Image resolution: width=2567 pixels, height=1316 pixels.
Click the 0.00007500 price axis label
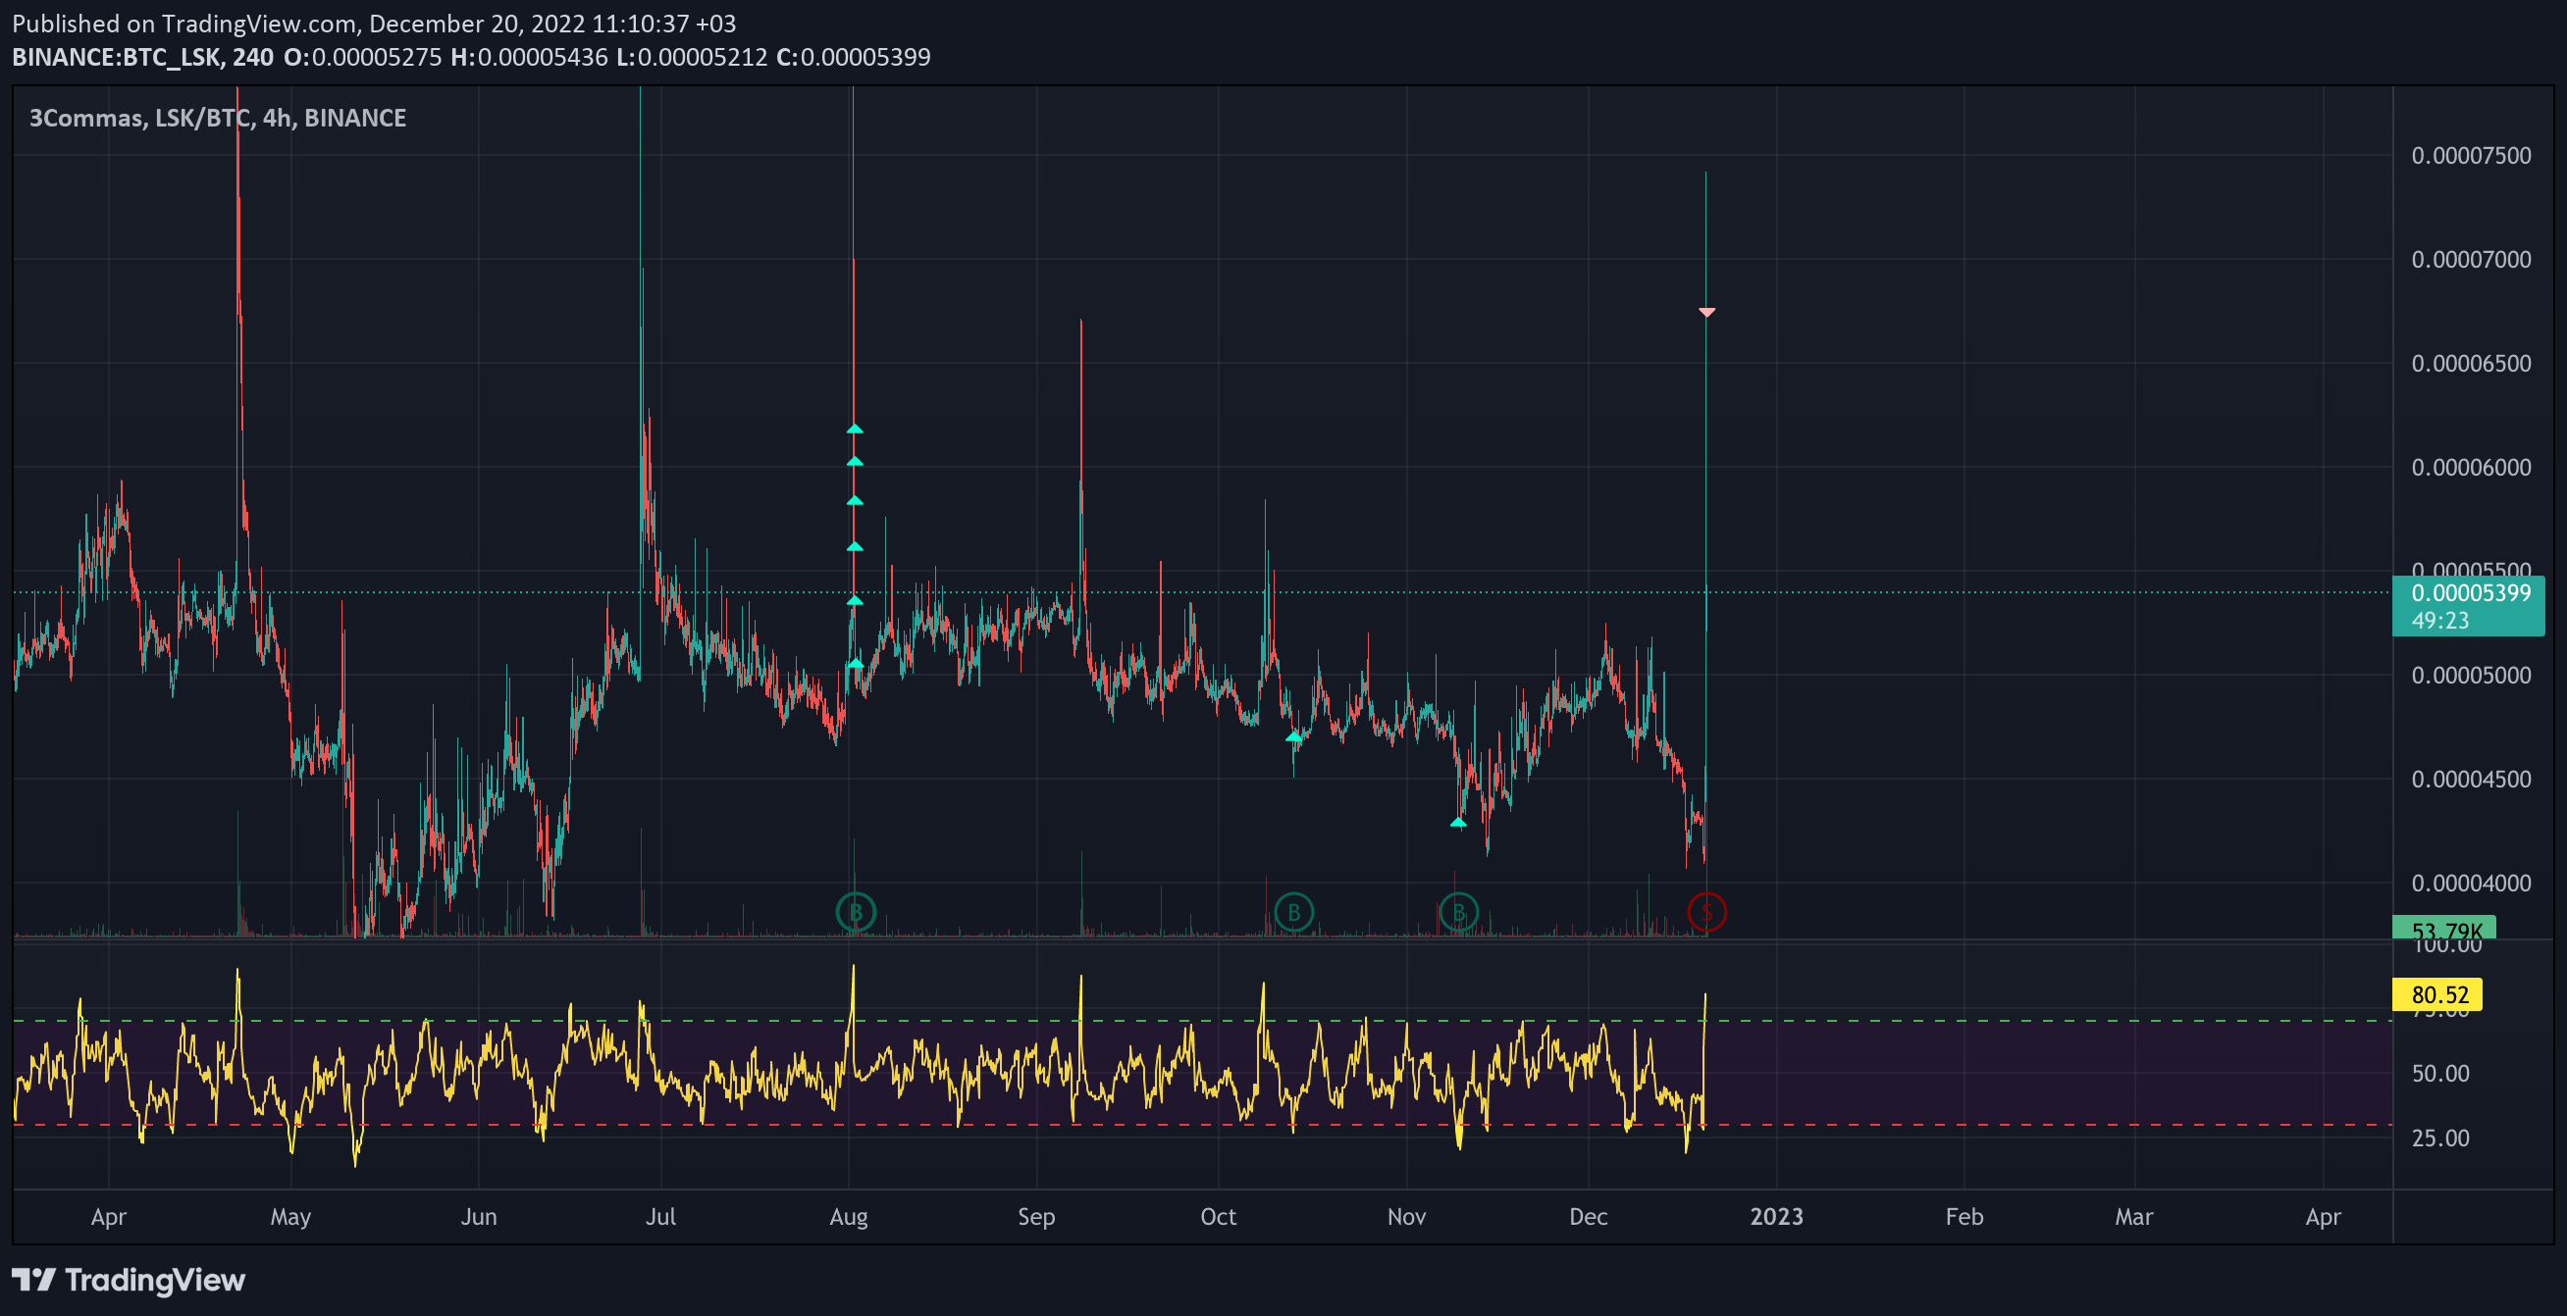2470,155
